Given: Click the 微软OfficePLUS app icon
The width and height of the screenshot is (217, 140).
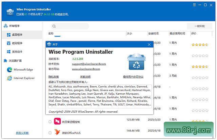Looking at the screenshot, I should (x=57, y=133).
